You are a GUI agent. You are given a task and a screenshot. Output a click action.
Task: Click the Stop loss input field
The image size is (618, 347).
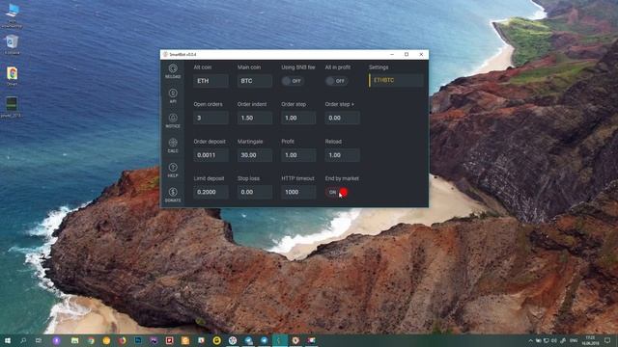pos(255,192)
